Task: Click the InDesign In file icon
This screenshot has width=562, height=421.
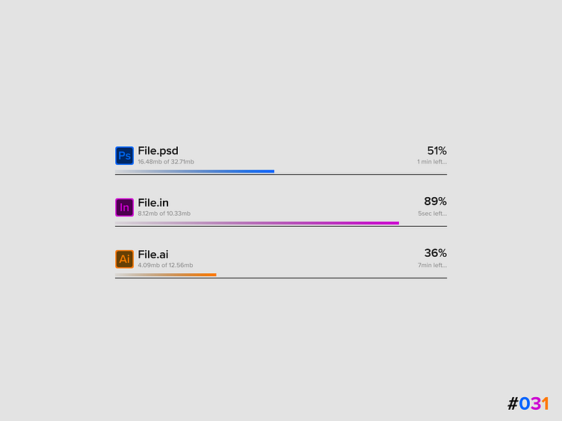Action: pos(124,208)
